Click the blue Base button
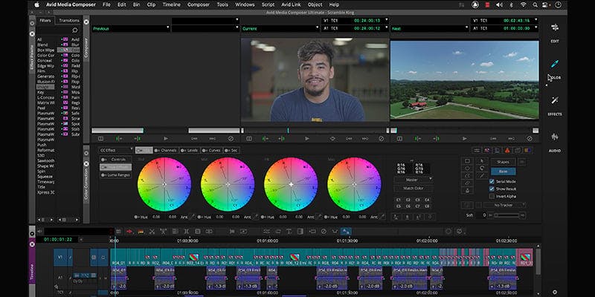This screenshot has height=297, width=595. [503, 172]
